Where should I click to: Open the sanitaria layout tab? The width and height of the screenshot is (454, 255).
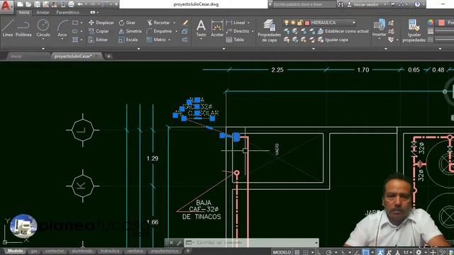(135, 251)
